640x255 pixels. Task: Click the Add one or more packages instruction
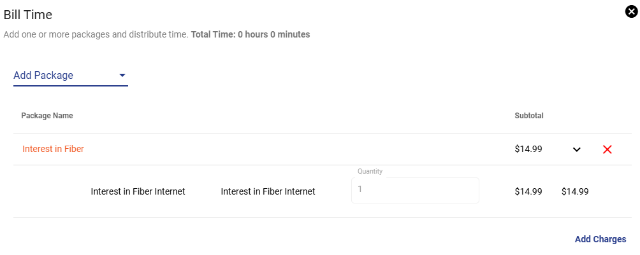point(96,34)
